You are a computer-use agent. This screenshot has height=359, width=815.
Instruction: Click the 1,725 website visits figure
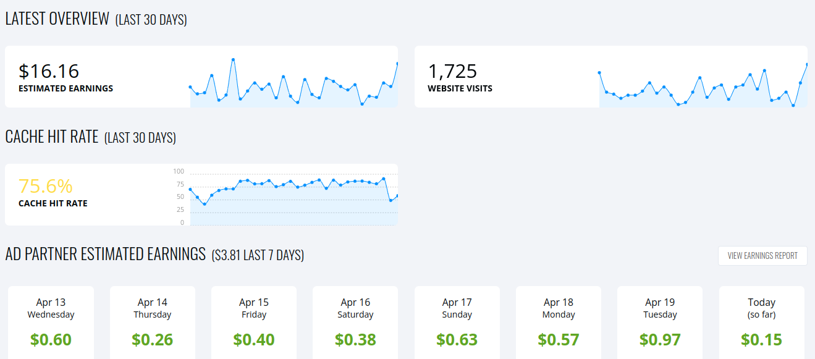[452, 71]
